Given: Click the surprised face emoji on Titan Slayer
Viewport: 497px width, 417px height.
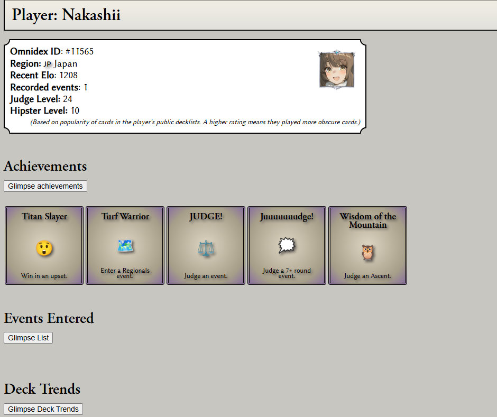Looking at the screenshot, I should pyautogui.click(x=44, y=248).
